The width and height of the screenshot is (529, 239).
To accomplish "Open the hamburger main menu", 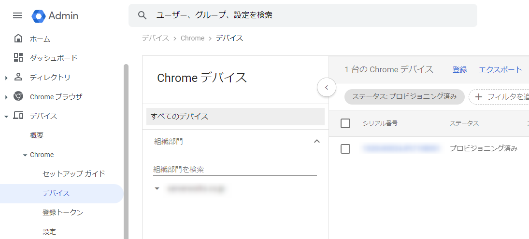I will (17, 15).
